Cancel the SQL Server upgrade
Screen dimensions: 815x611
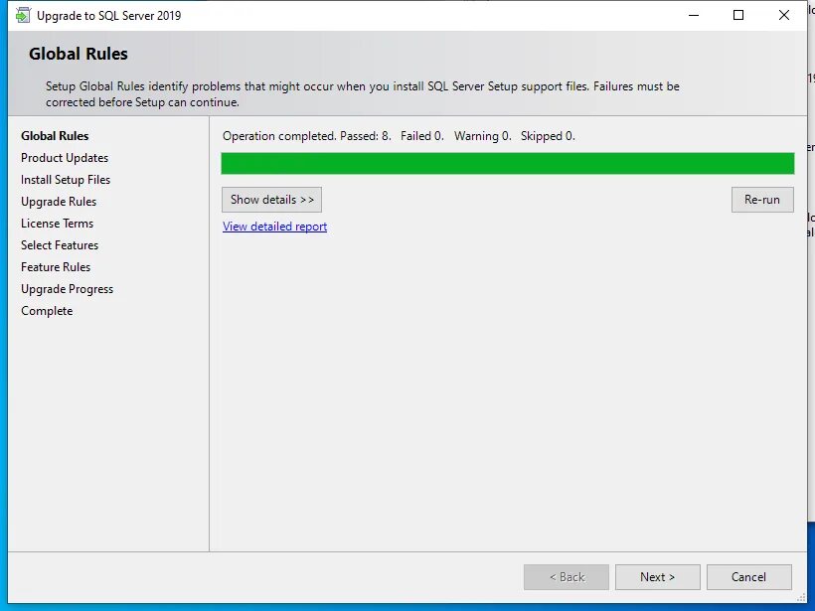(x=748, y=576)
